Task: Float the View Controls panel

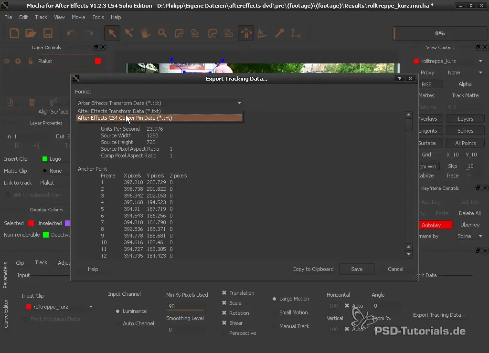Action: [x=478, y=47]
